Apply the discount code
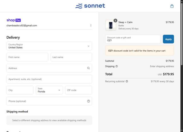The height and width of the screenshot is (132, 183). tap(168, 39)
